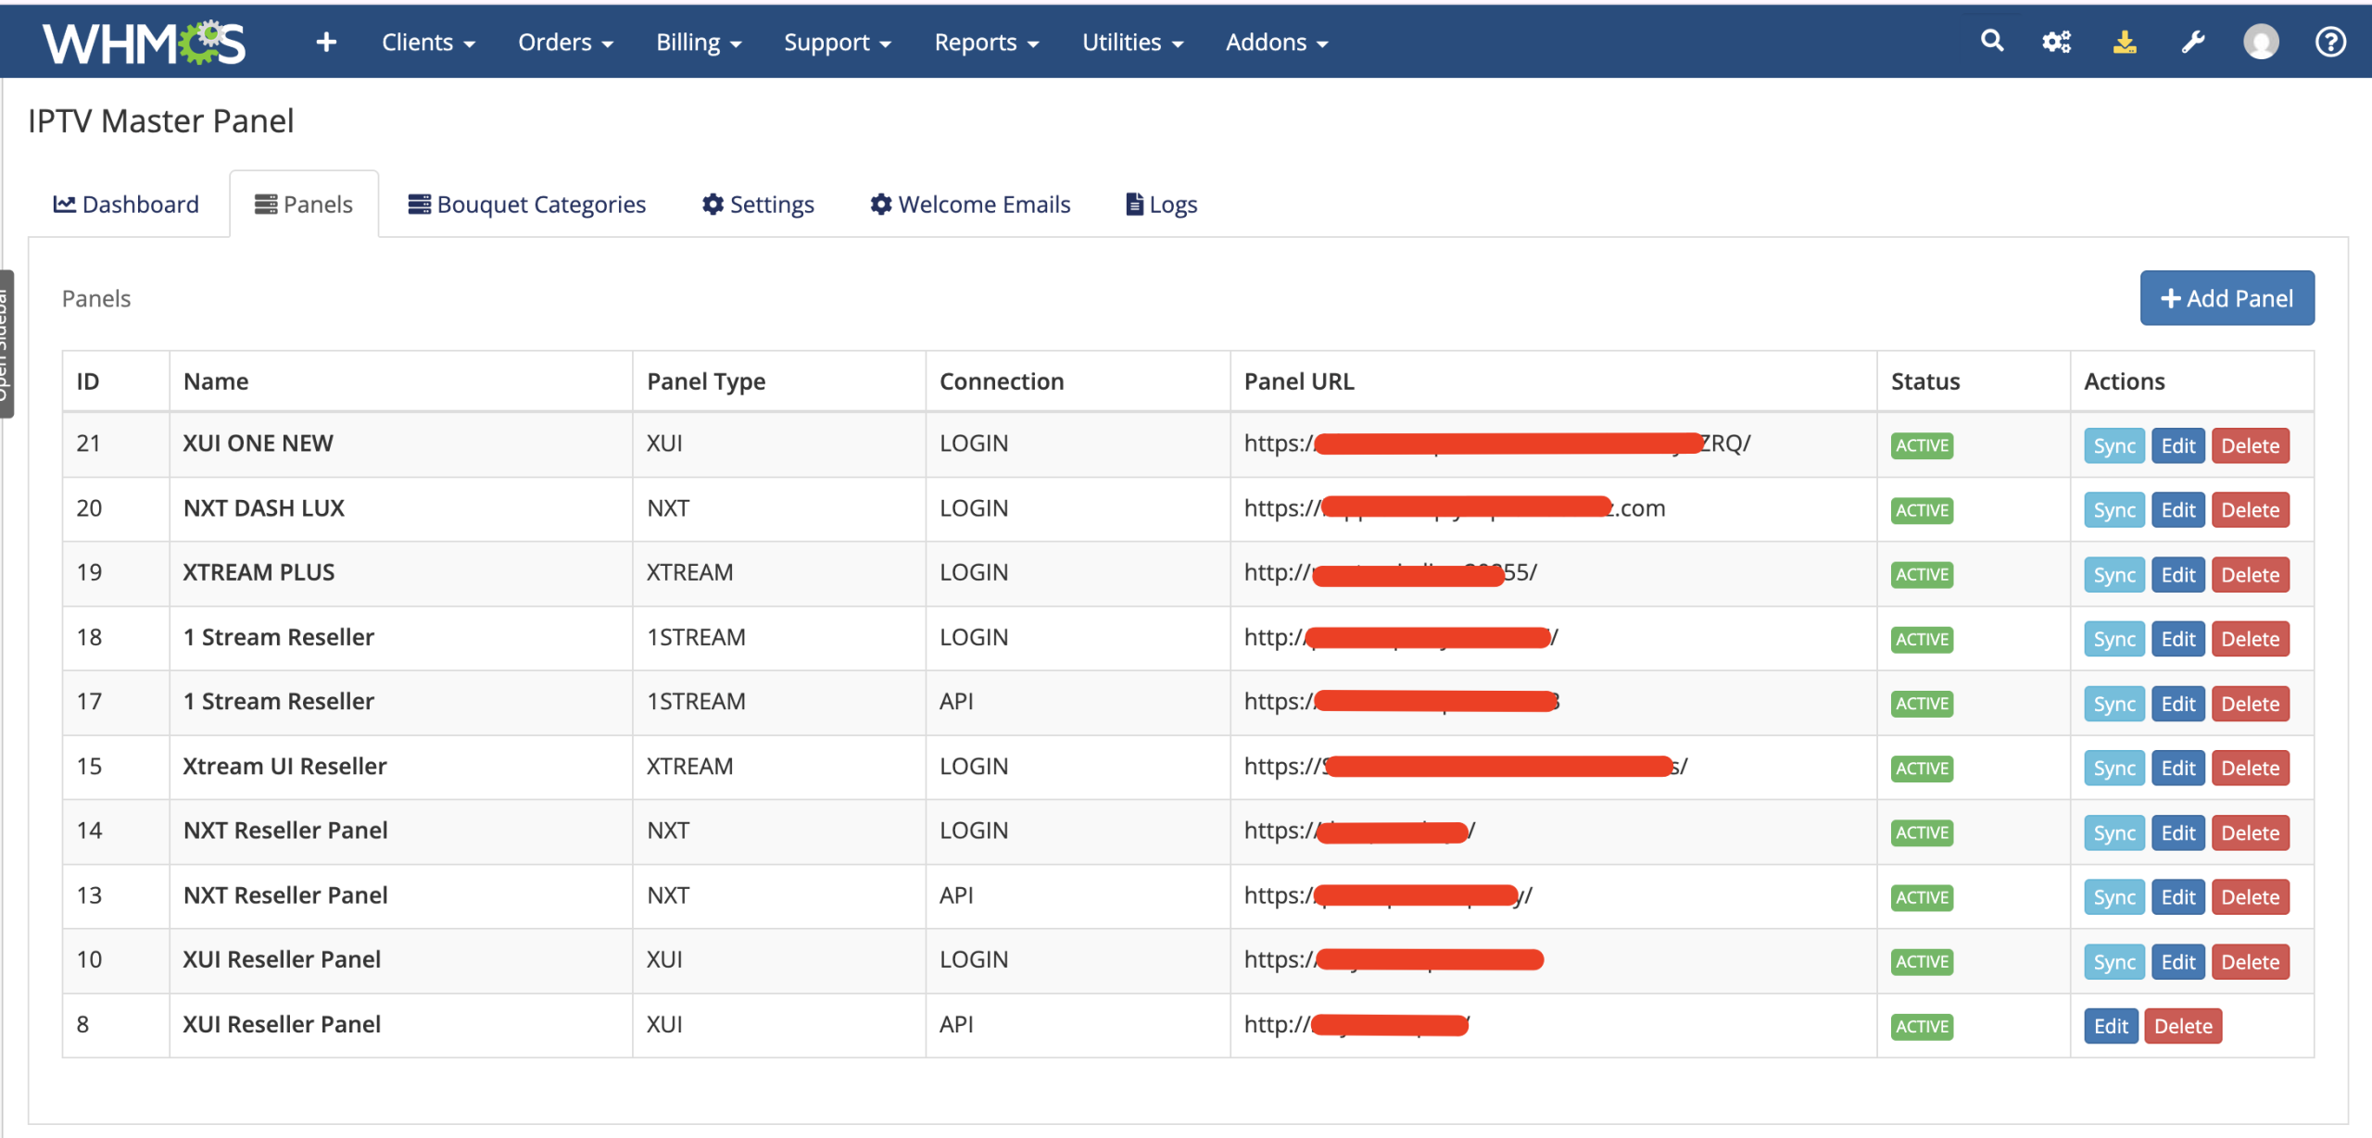Expand the Reports menu
The image size is (2372, 1138).
click(987, 43)
